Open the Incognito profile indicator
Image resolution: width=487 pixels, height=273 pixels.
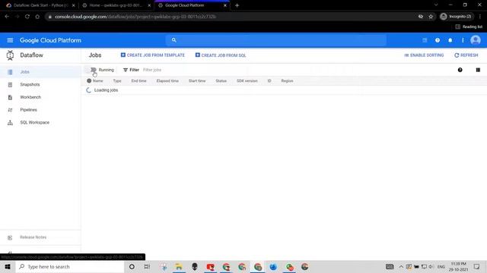[456, 17]
